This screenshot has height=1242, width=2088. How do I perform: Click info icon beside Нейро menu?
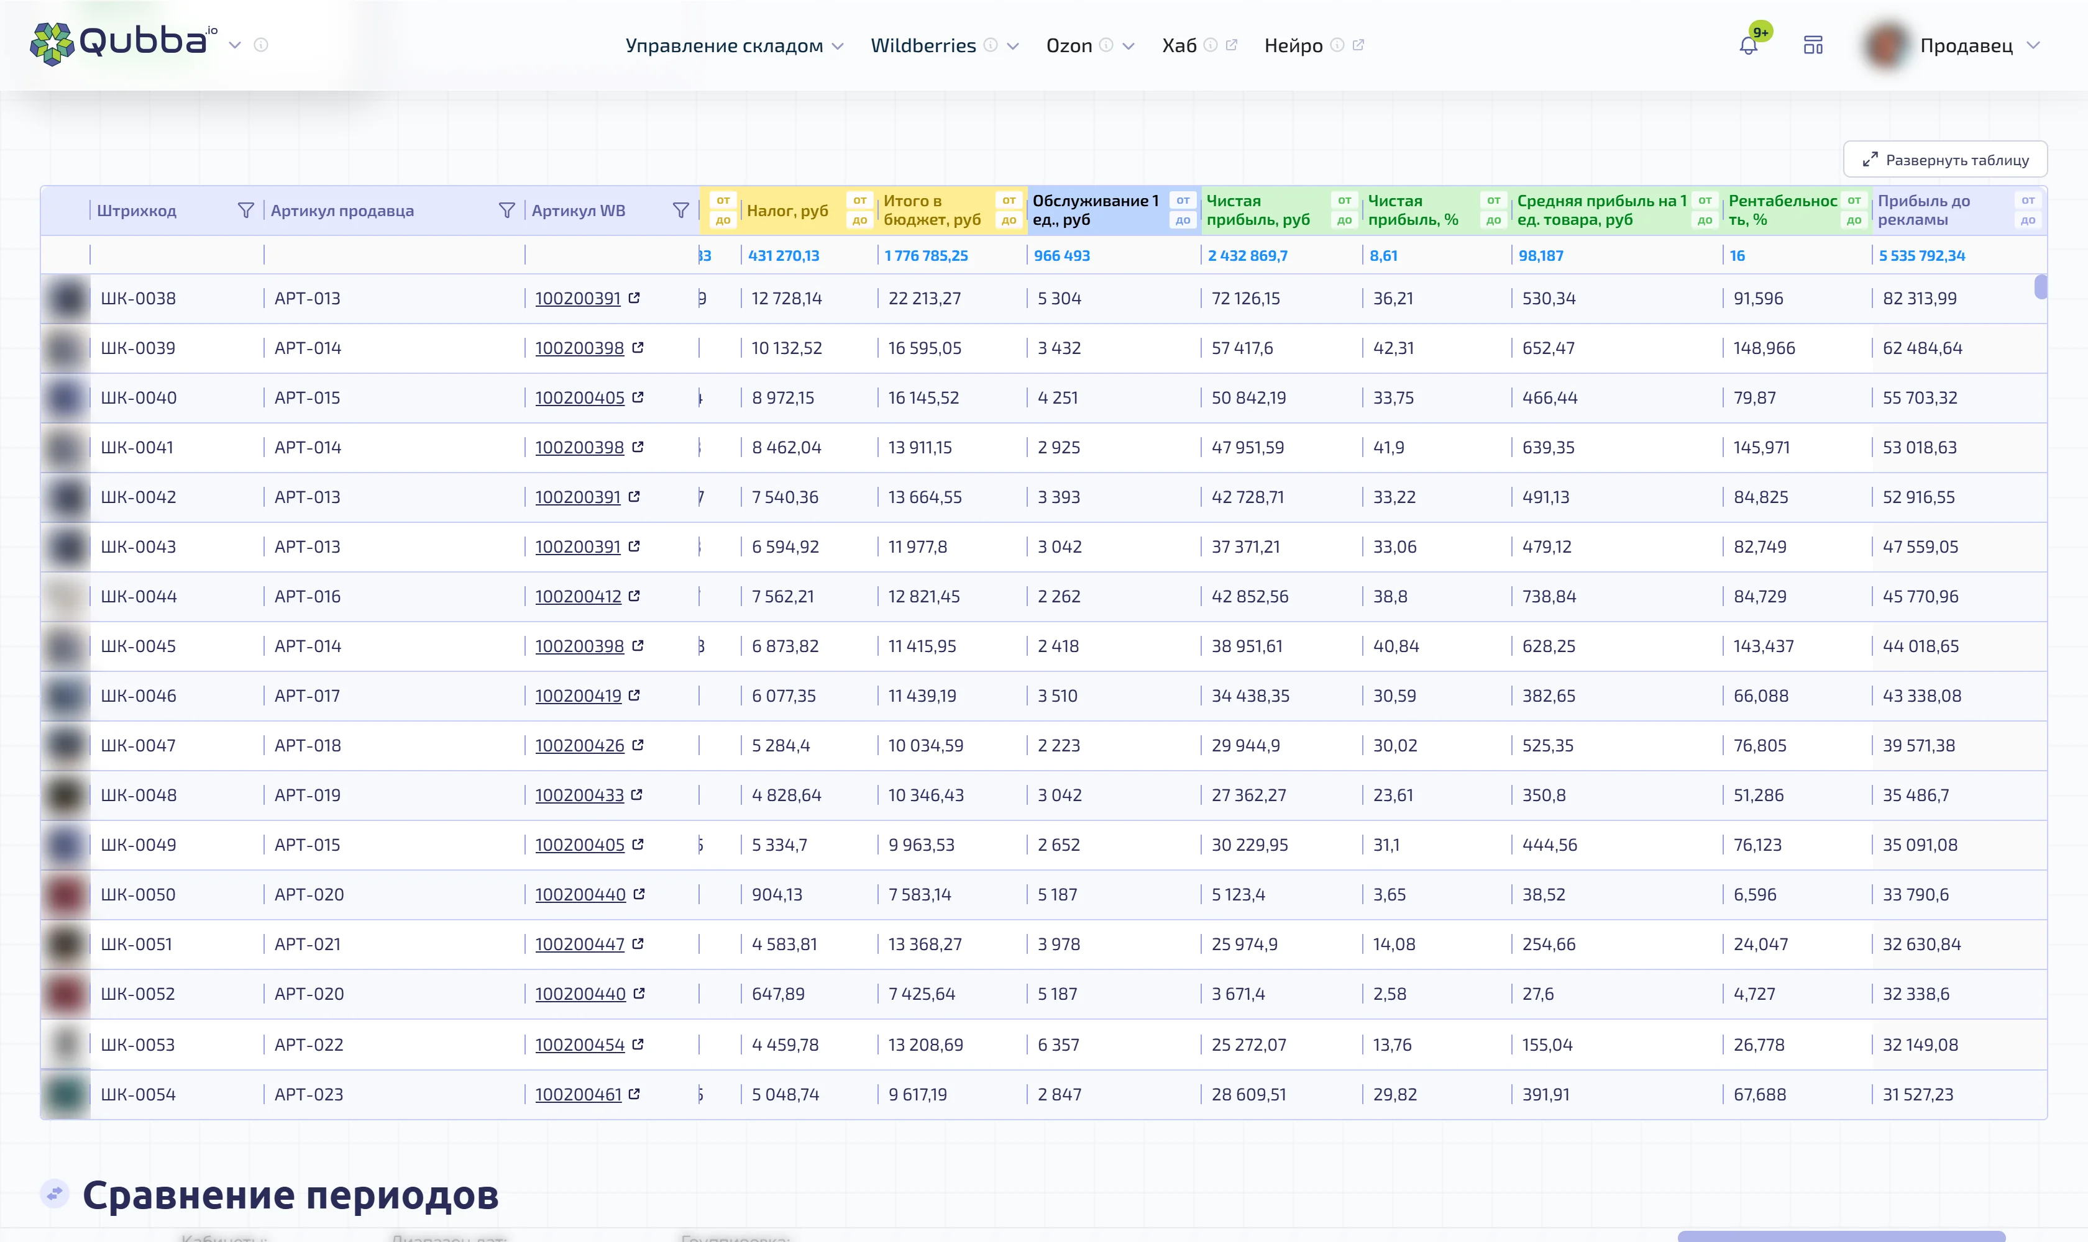click(1337, 44)
